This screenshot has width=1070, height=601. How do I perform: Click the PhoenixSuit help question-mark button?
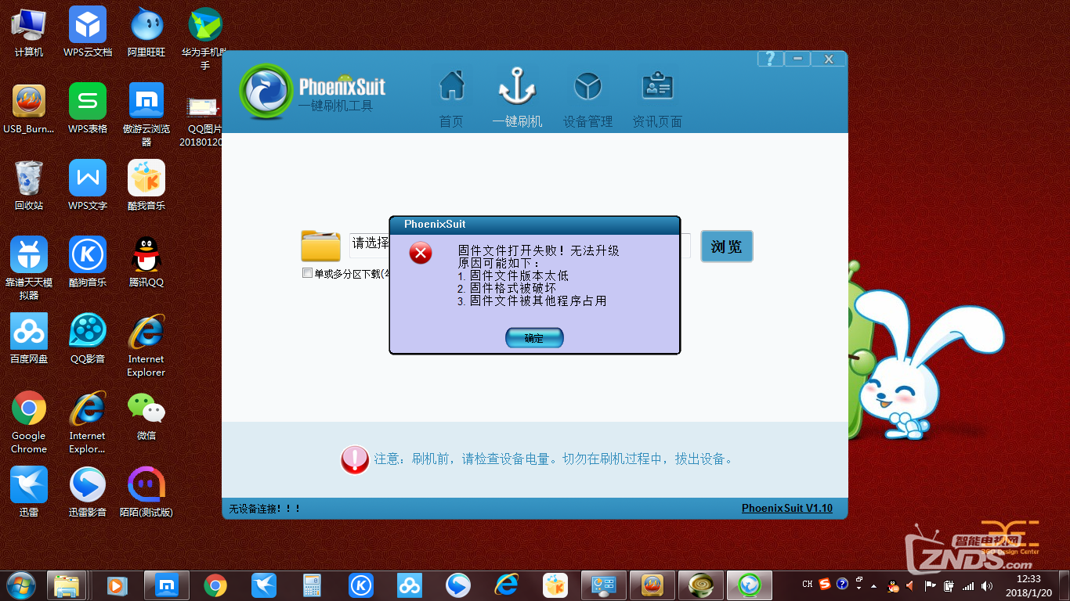pos(771,59)
